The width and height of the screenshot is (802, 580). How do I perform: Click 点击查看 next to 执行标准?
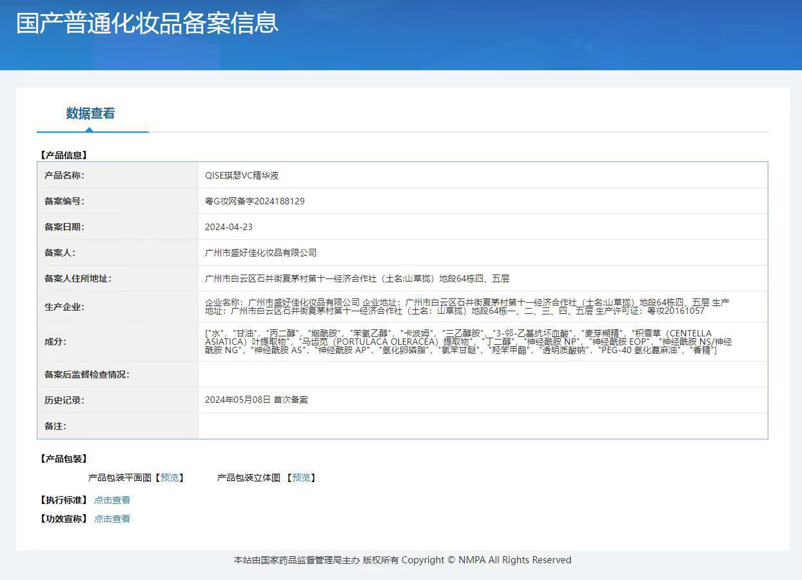[x=112, y=499]
